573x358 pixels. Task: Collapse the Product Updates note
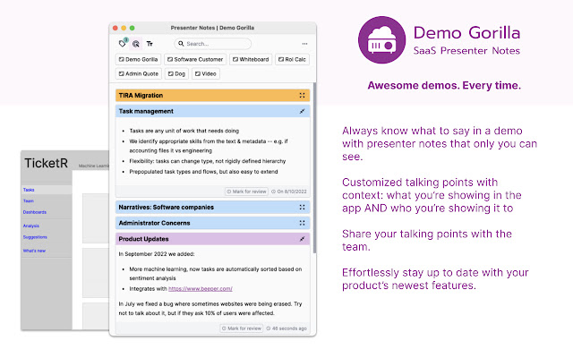pyautogui.click(x=303, y=239)
